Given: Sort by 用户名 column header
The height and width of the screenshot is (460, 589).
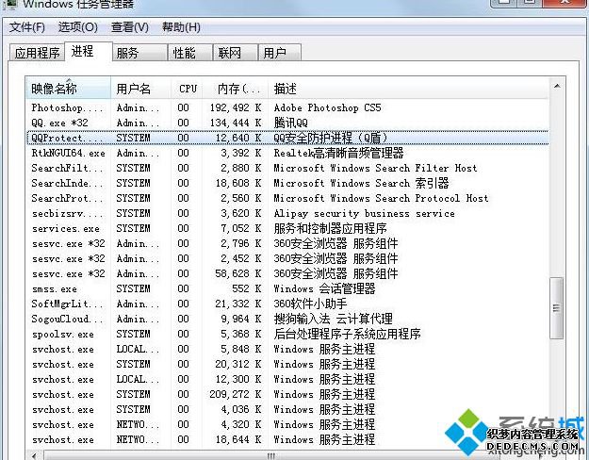Looking at the screenshot, I should point(141,89).
